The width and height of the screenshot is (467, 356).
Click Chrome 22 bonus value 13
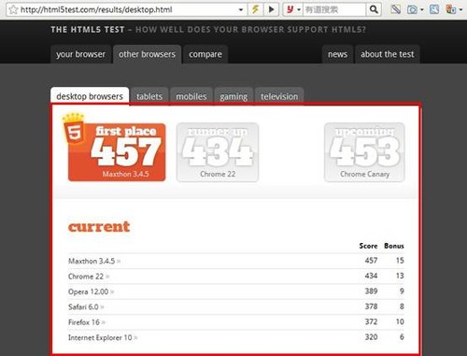click(400, 276)
